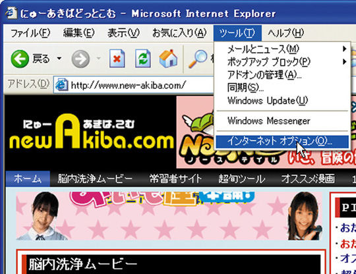Screen dimensions: 356x274
Task: Open the ヘルプ(H) menu
Action: [285, 33]
